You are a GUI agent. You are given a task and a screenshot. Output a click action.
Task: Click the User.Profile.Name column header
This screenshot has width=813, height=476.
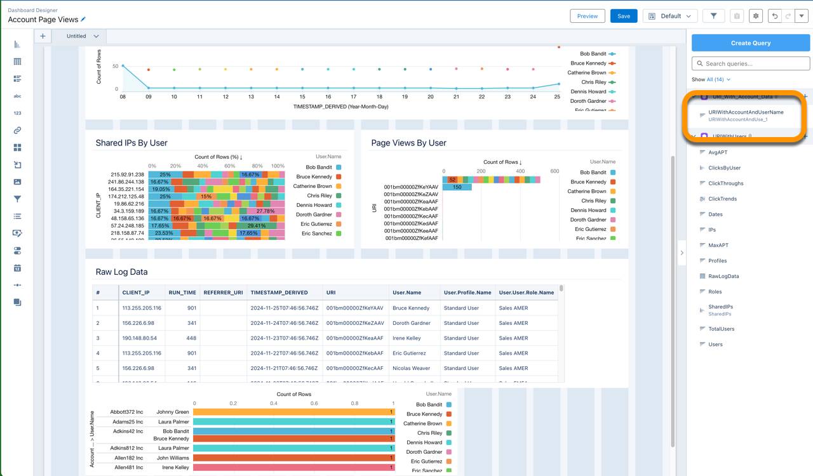pyautogui.click(x=467, y=293)
